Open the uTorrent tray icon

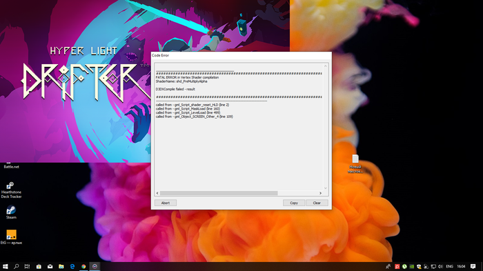(x=404, y=266)
